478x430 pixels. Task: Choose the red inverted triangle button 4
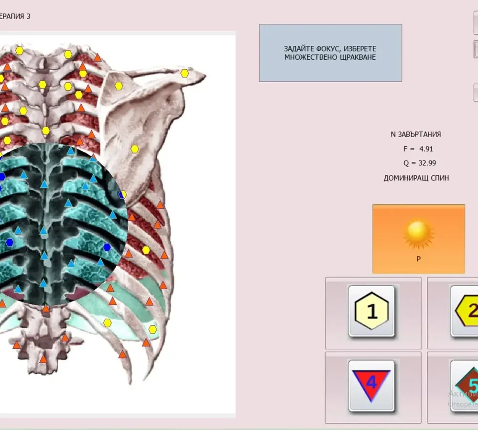(371, 386)
